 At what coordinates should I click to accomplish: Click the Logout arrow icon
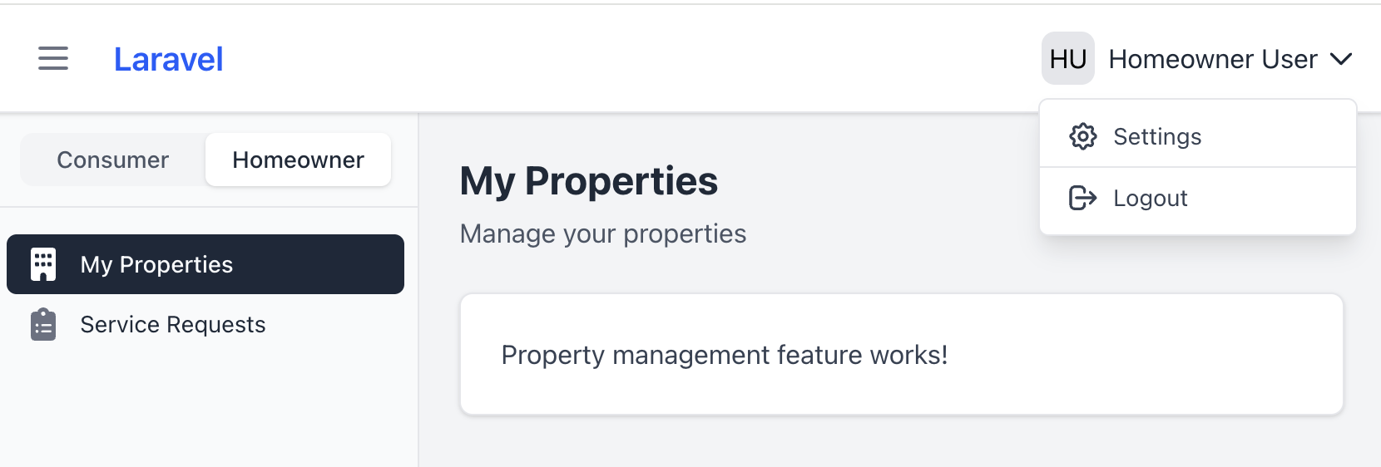coord(1082,198)
